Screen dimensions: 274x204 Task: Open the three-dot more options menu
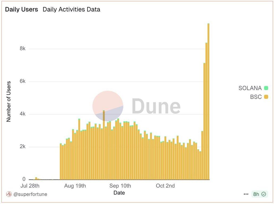click(246, 194)
